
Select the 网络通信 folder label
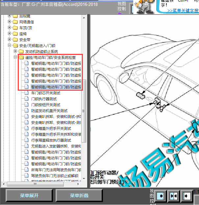(27, 22)
